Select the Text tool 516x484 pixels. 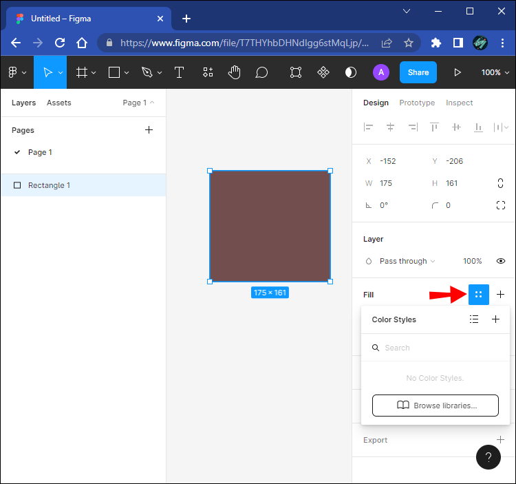179,72
